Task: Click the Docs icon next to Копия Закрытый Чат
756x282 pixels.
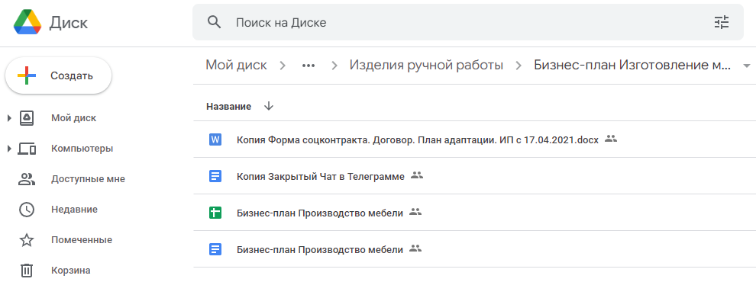Action: [215, 177]
